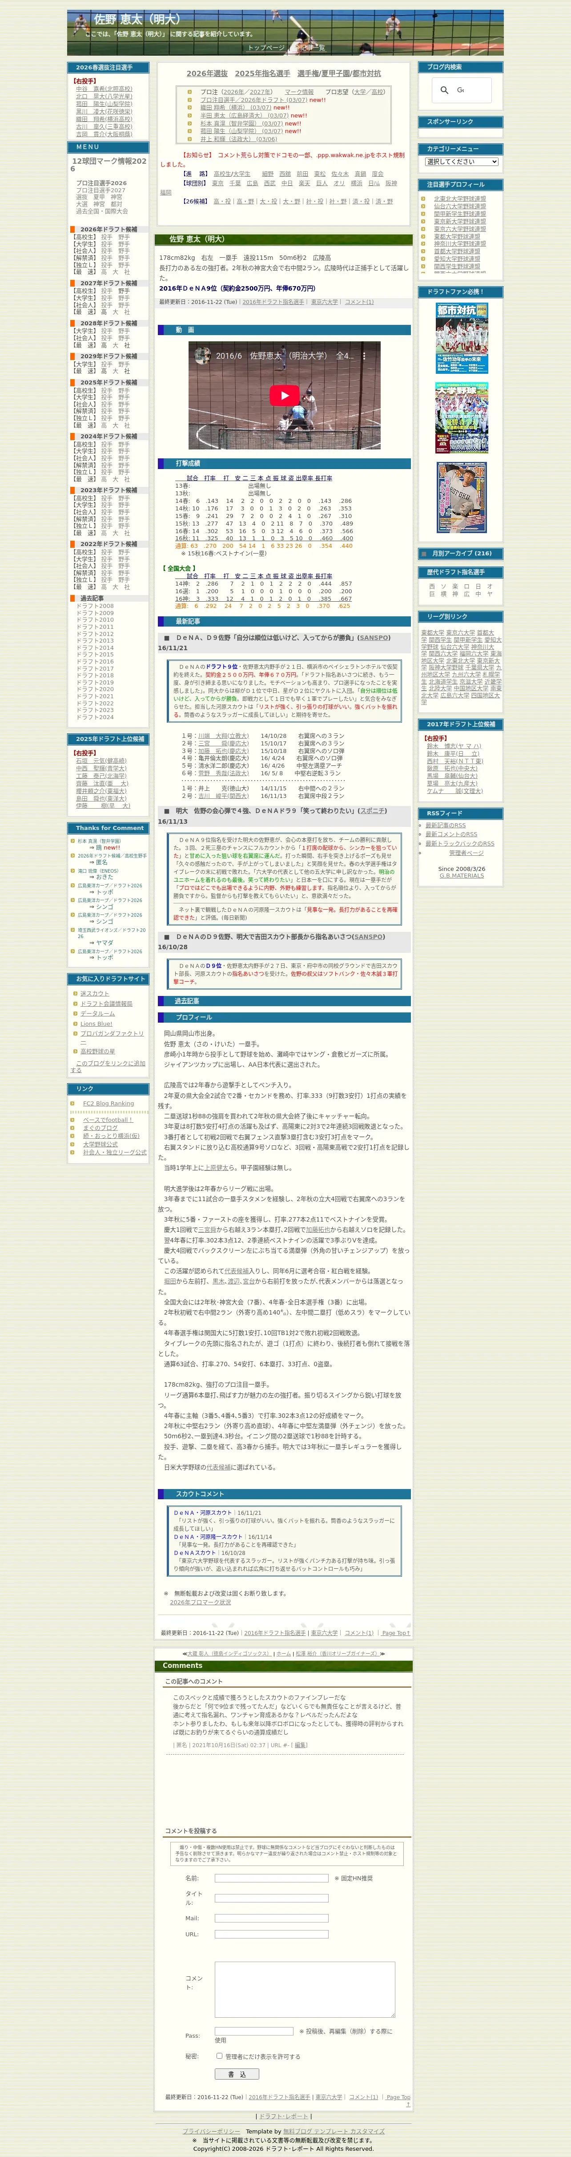Image resolution: width=571 pixels, height=2157 pixels.
Task: Open 鈴木 博志(ヤマハ) player link
Action: click(454, 746)
